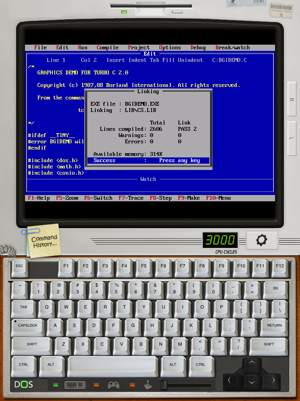
Task: Click F10-Menu in status bar
Action: (218, 198)
